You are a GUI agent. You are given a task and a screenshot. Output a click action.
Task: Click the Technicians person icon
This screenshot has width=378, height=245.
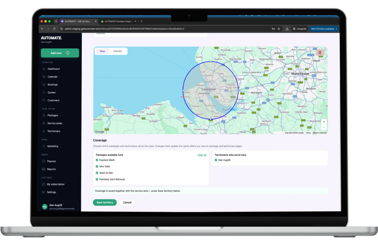44,131
